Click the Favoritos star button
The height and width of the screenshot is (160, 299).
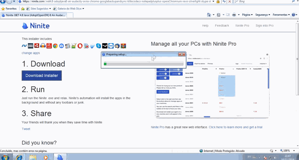(9, 8)
